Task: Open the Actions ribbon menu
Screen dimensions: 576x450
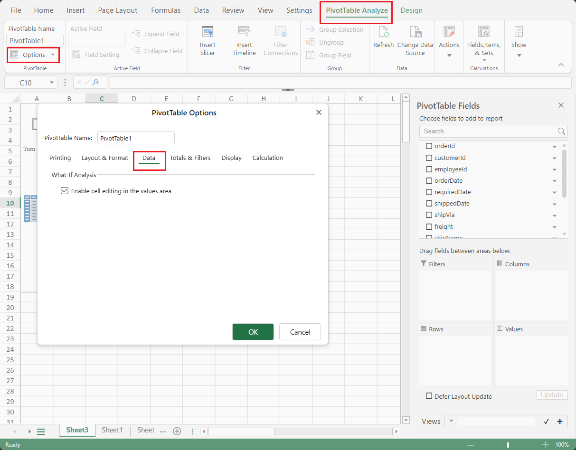Action: coord(449,42)
